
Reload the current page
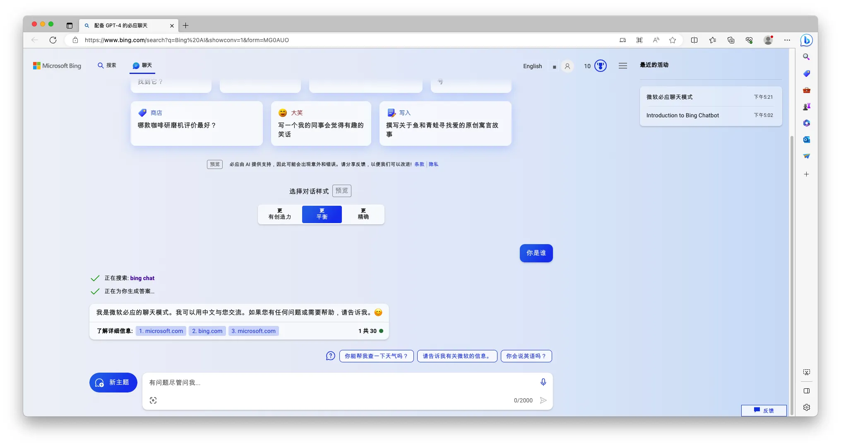[x=53, y=40]
